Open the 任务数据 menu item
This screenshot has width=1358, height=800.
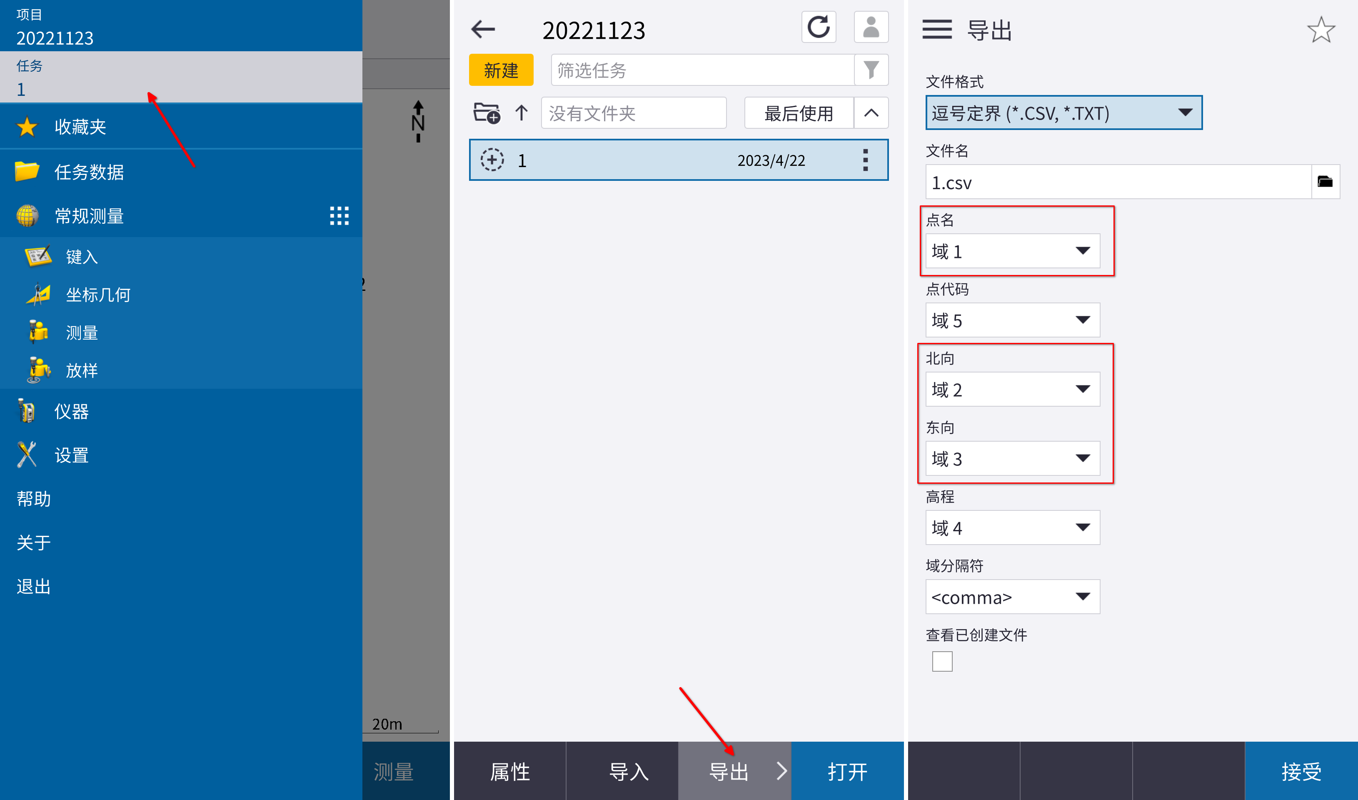click(89, 172)
